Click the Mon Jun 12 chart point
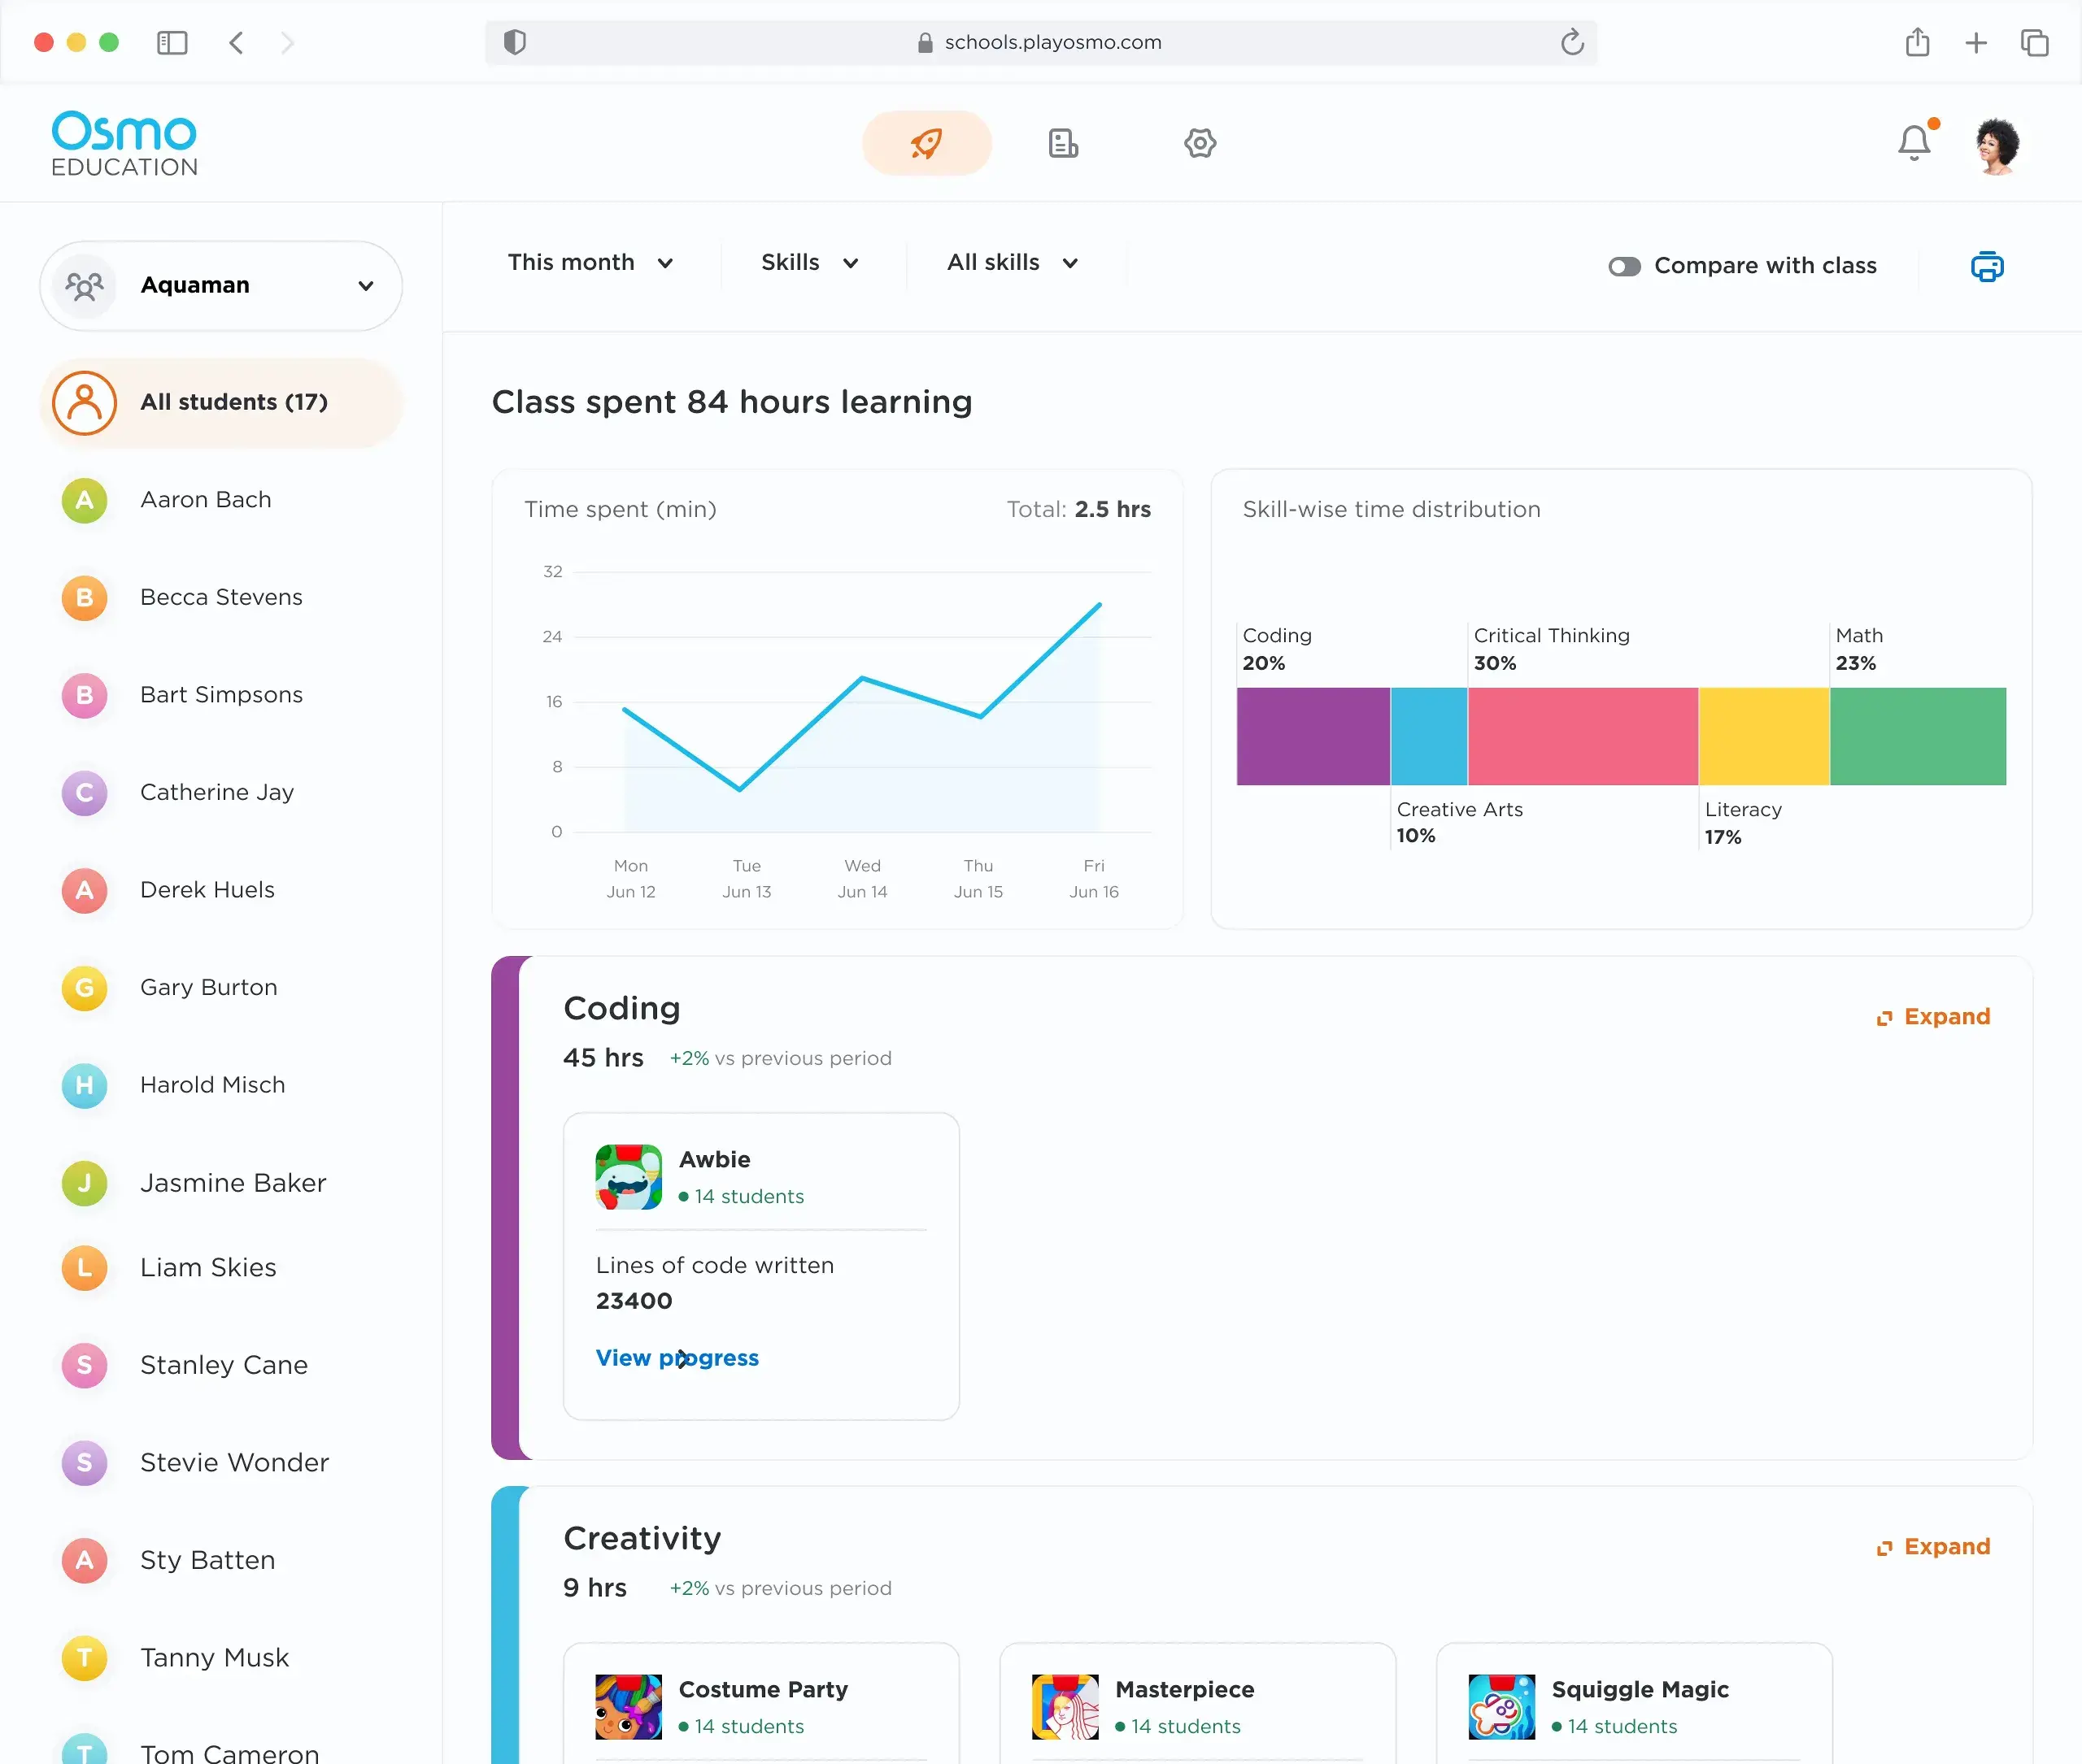The width and height of the screenshot is (2082, 1764). 625,709
